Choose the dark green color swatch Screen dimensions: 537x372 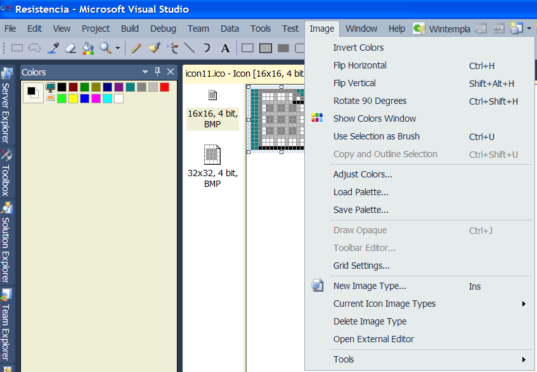(x=84, y=87)
